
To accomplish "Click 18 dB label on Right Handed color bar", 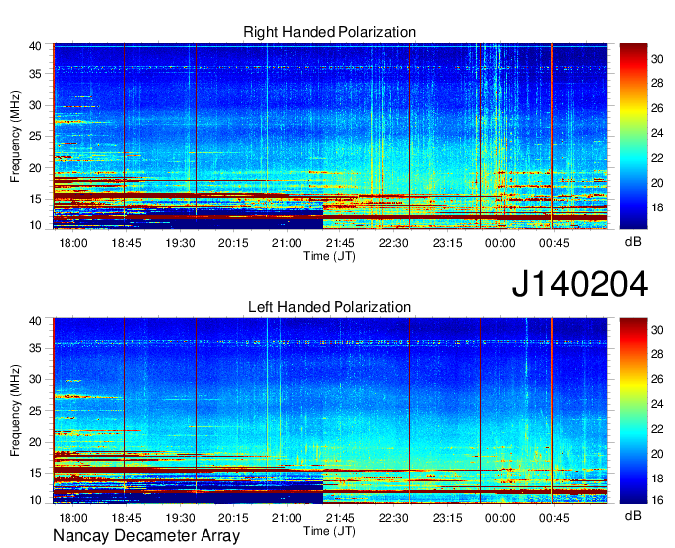I will pyautogui.click(x=657, y=207).
